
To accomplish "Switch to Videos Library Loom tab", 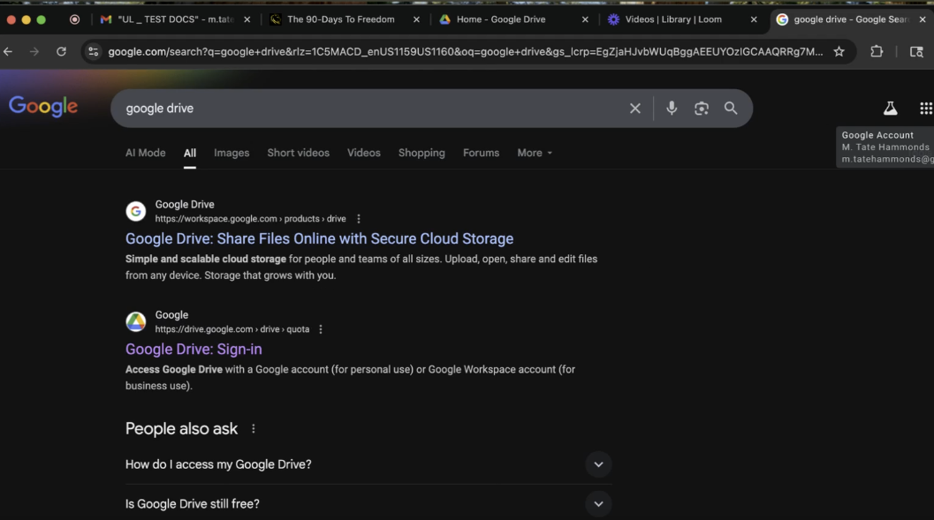I will click(x=673, y=19).
